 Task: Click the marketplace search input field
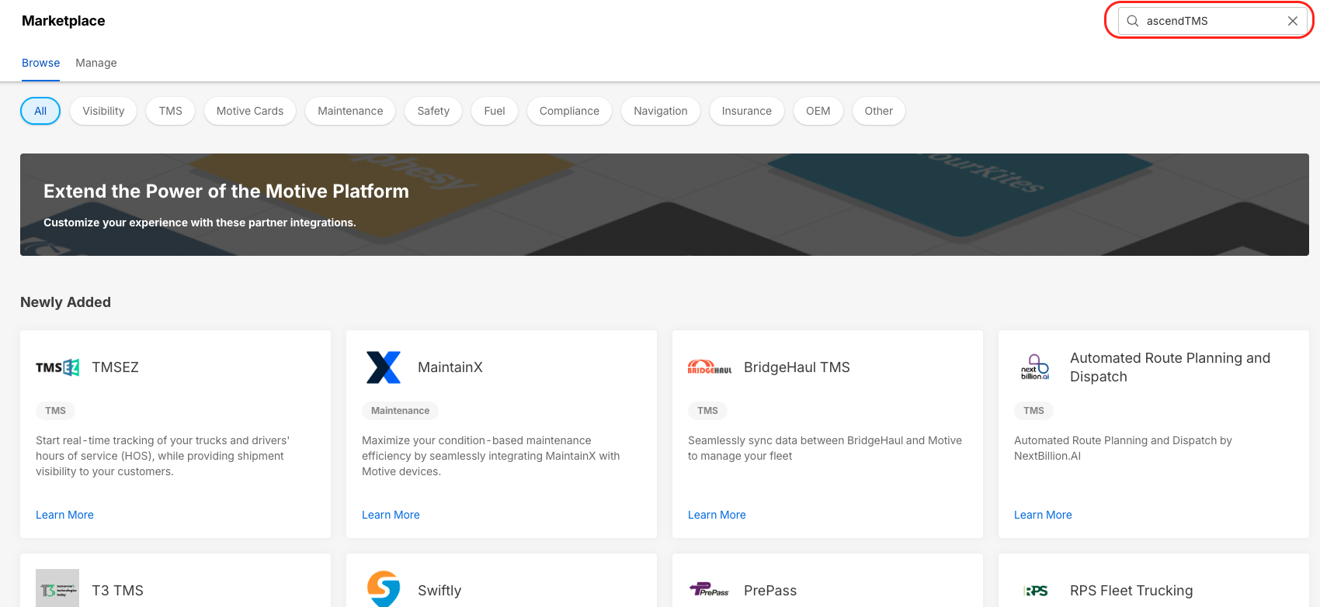[1212, 21]
